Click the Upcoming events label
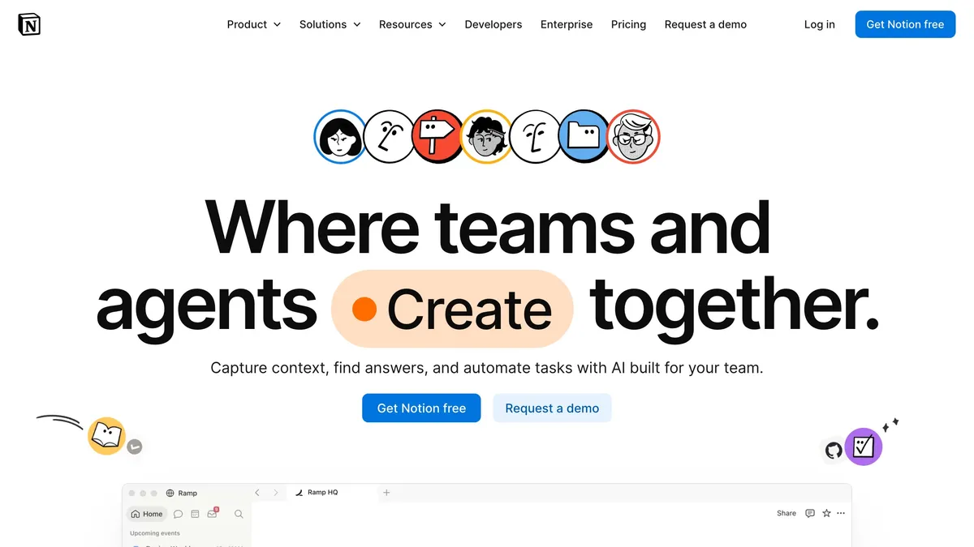Viewport: 974px width, 547px height. tap(155, 533)
